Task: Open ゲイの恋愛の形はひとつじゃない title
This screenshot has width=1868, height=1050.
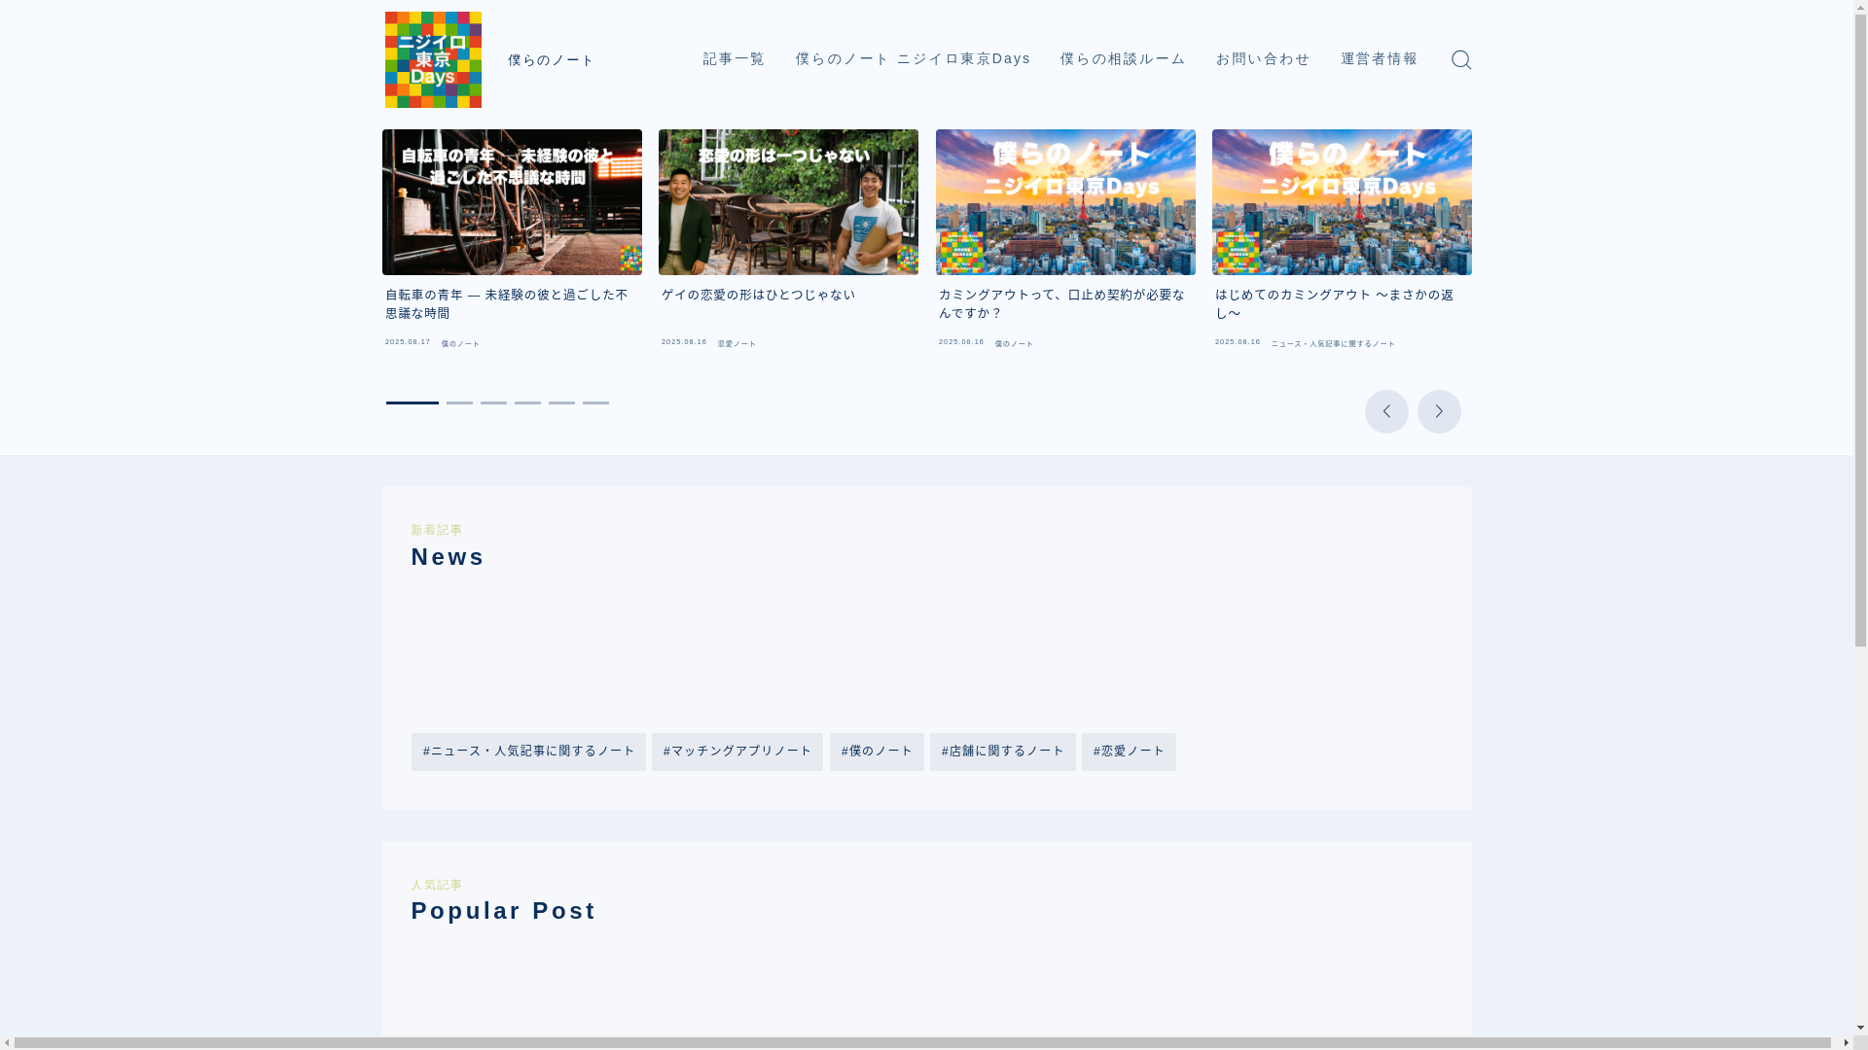Action: (758, 295)
